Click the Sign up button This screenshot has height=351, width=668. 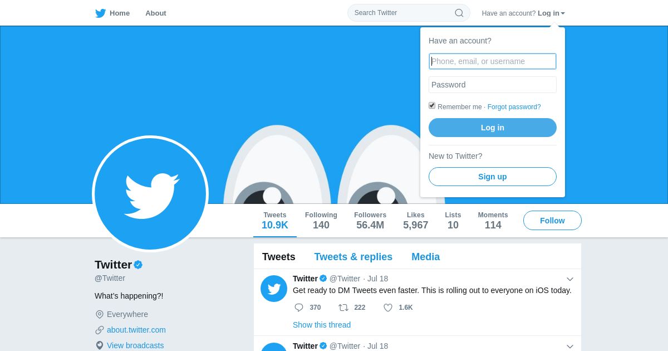click(x=493, y=177)
